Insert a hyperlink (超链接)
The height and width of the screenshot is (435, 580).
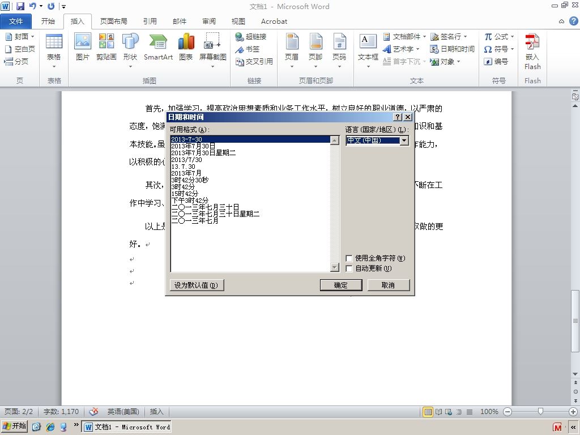point(251,37)
